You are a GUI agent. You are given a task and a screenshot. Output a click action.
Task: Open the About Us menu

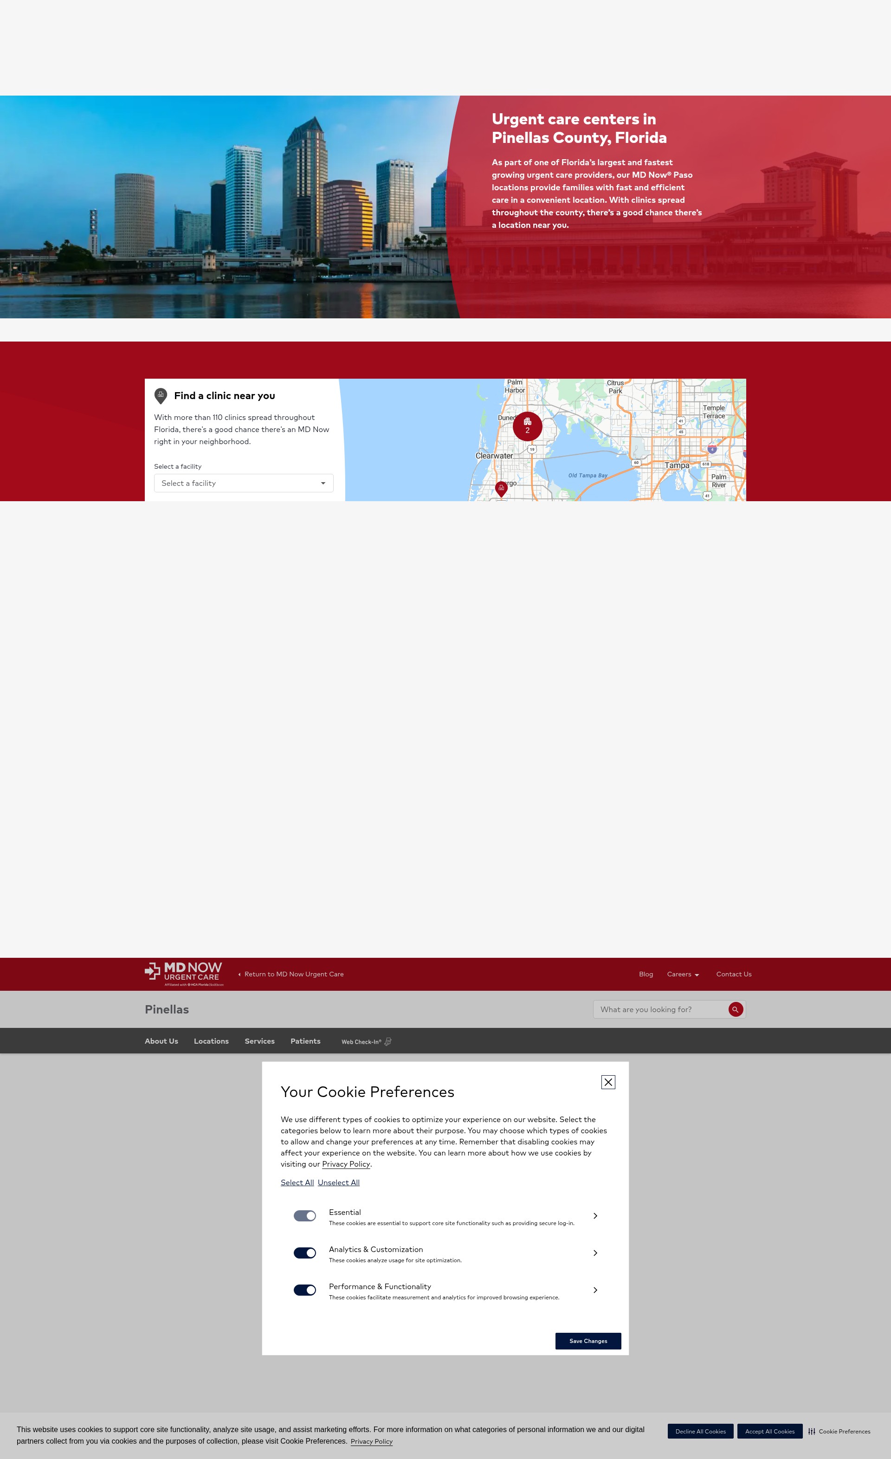[161, 1041]
